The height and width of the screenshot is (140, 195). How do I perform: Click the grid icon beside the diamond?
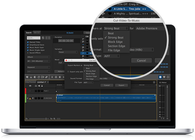point(56,77)
